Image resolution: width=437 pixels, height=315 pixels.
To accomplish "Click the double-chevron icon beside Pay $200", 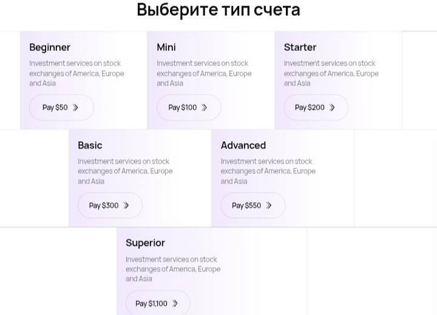I will [332, 108].
